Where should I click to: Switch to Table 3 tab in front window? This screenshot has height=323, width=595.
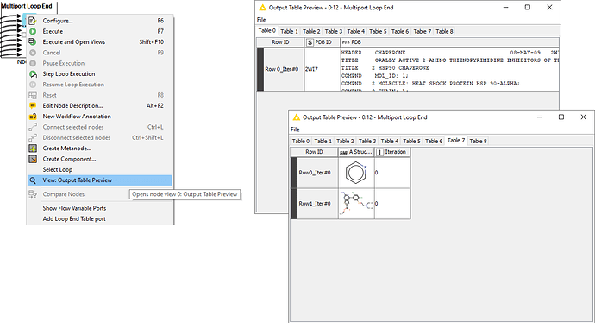(367, 142)
